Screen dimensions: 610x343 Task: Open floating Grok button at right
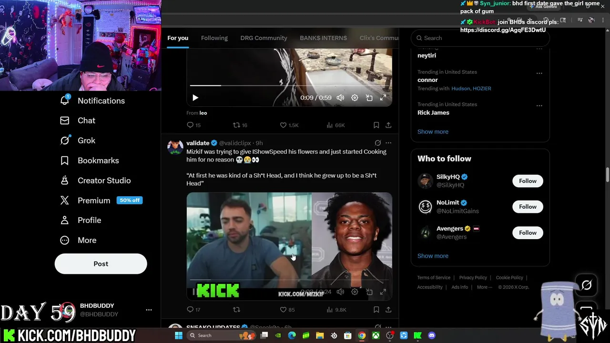[586, 285]
